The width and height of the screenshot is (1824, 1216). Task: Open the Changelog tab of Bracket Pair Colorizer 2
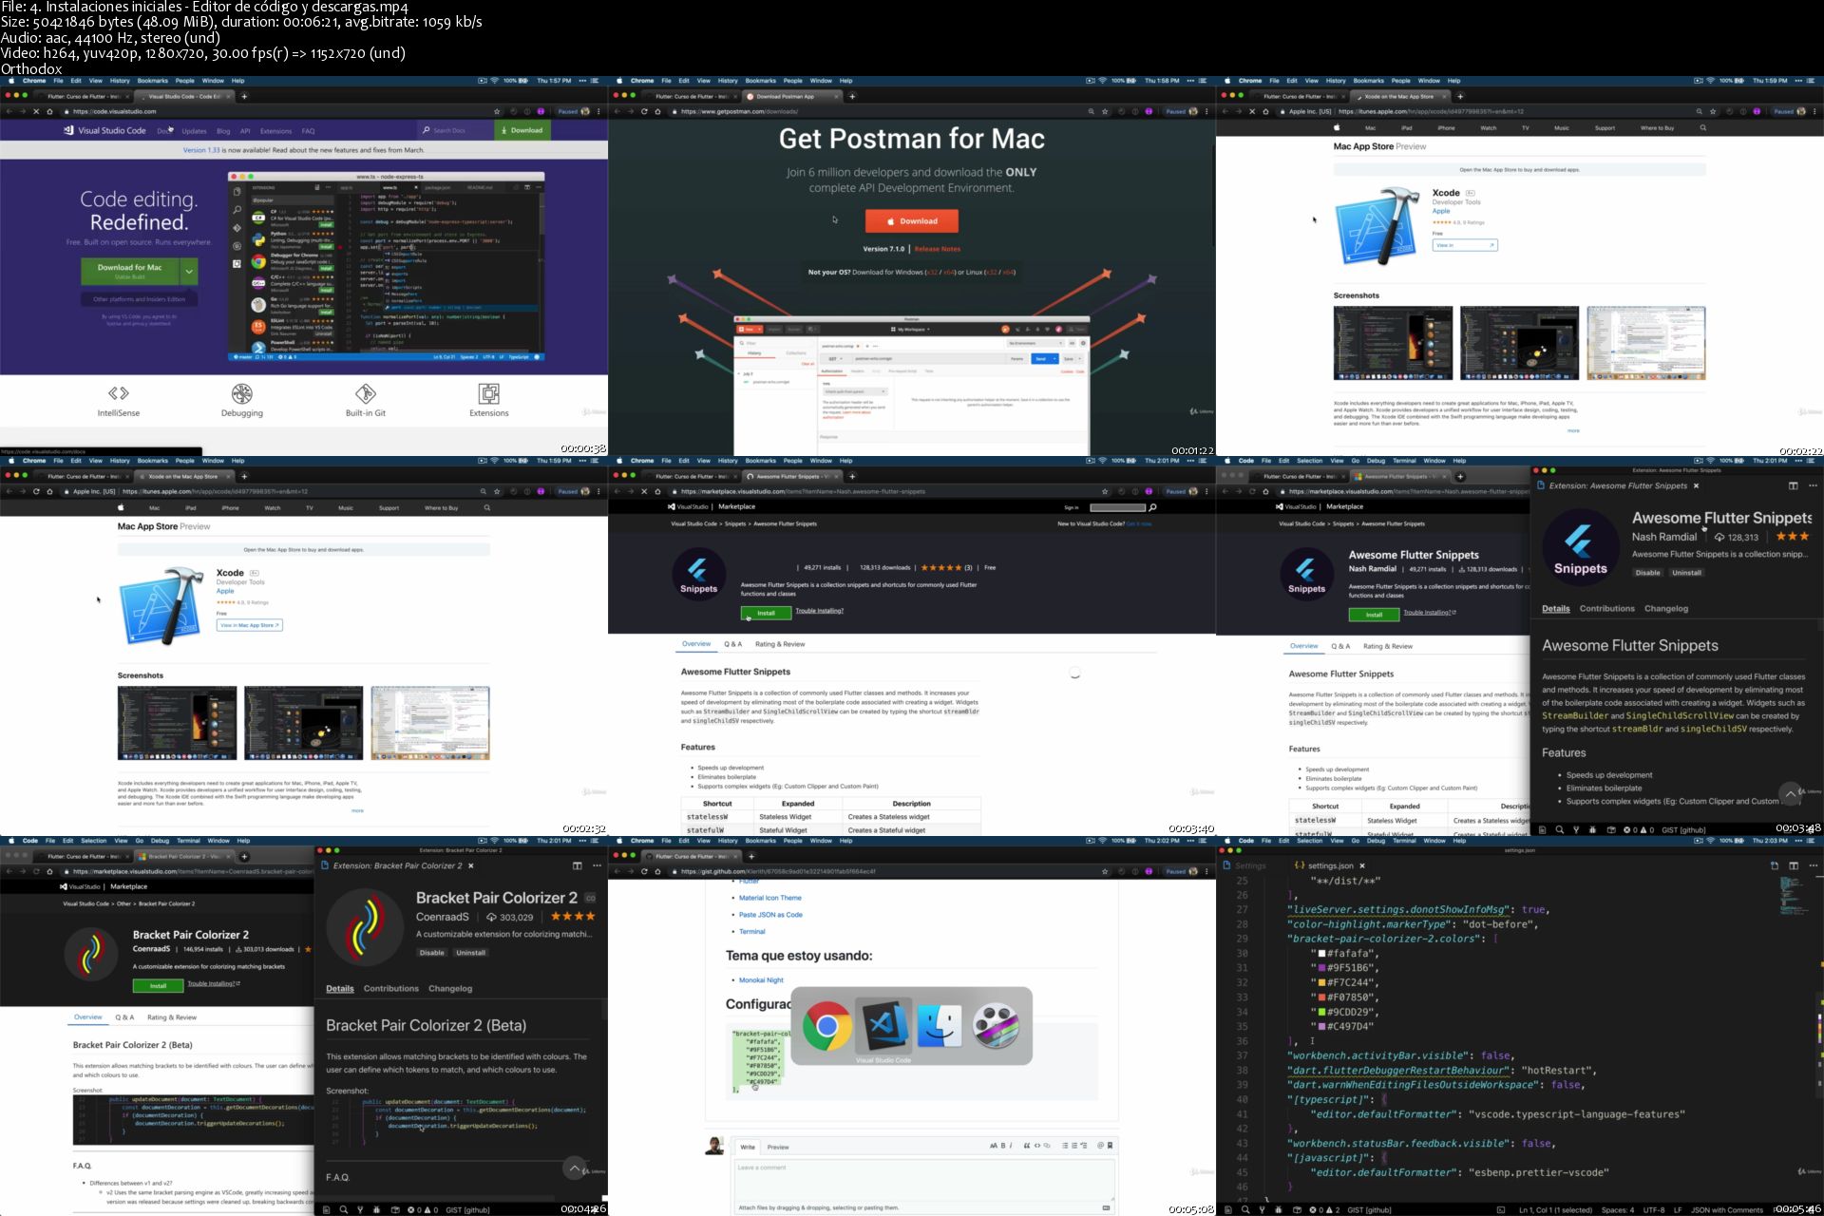pyautogui.click(x=450, y=988)
